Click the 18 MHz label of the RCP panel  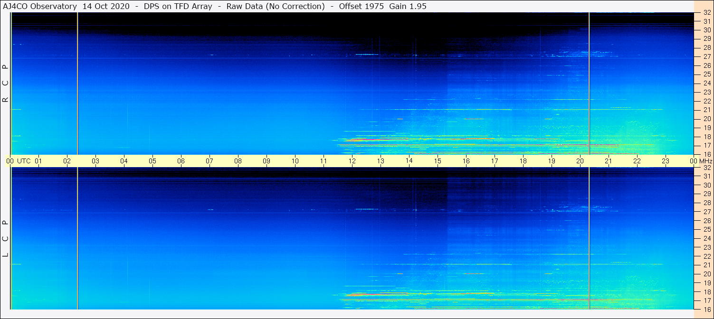[x=707, y=137]
